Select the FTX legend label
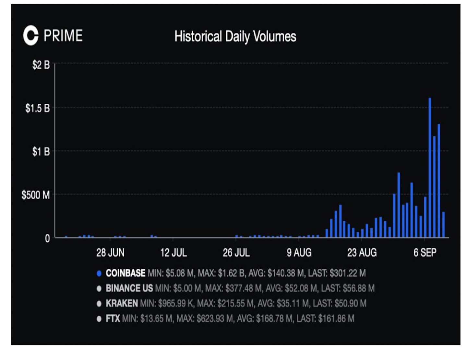The width and height of the screenshot is (467, 350). pos(113,319)
